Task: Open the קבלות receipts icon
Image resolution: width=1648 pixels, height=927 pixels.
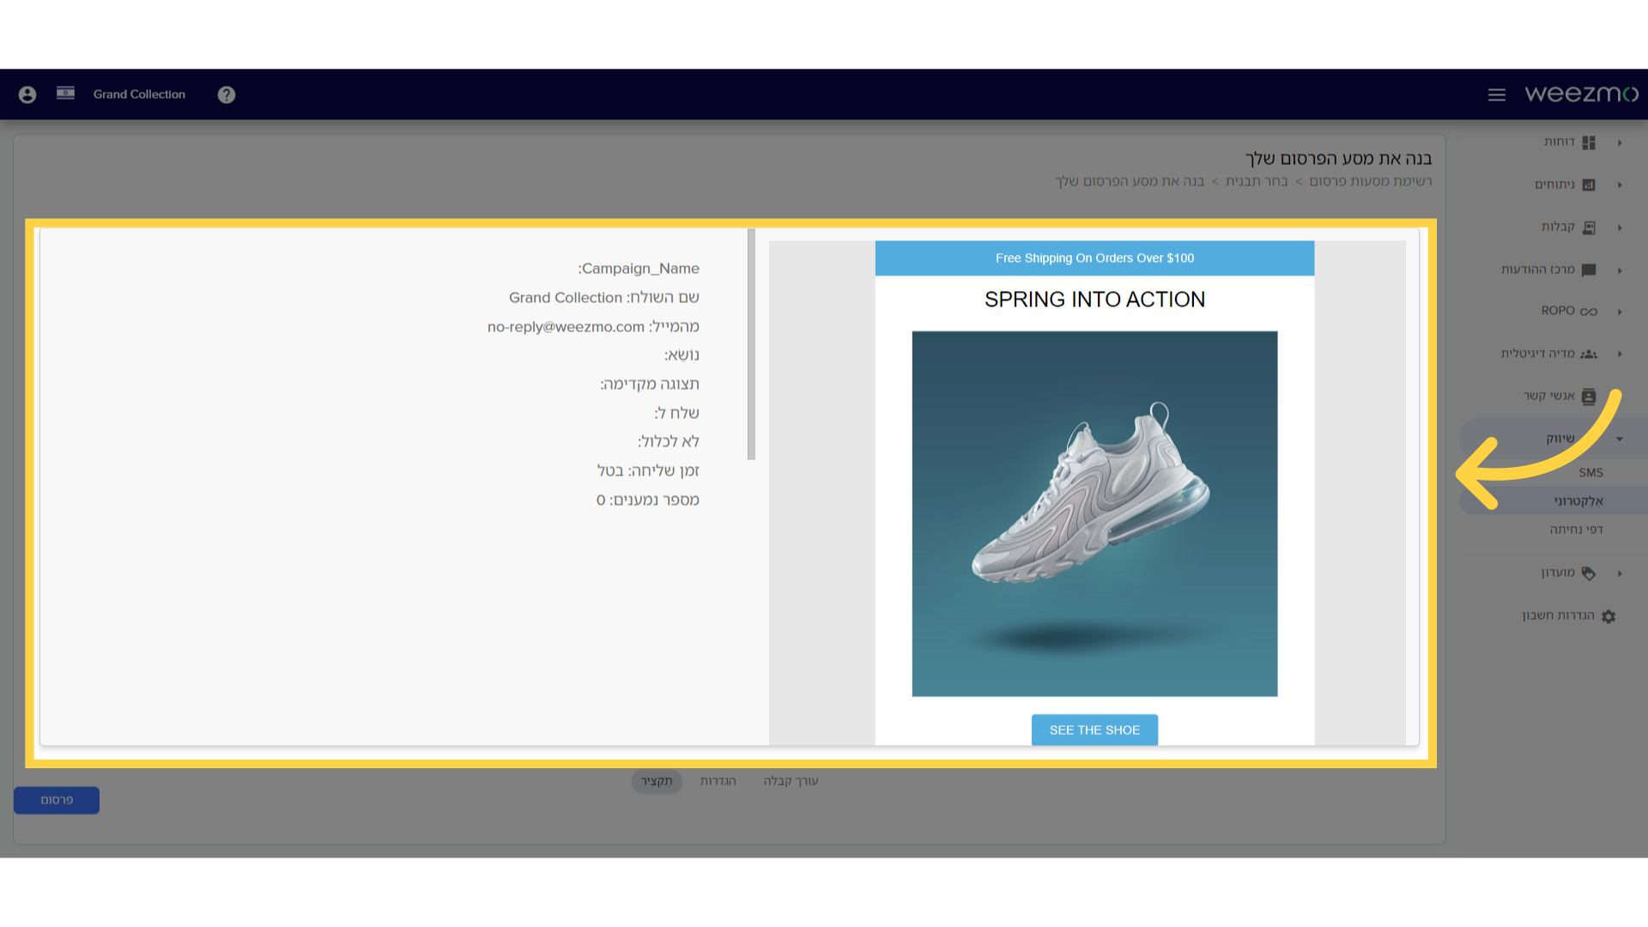Action: tap(1589, 227)
